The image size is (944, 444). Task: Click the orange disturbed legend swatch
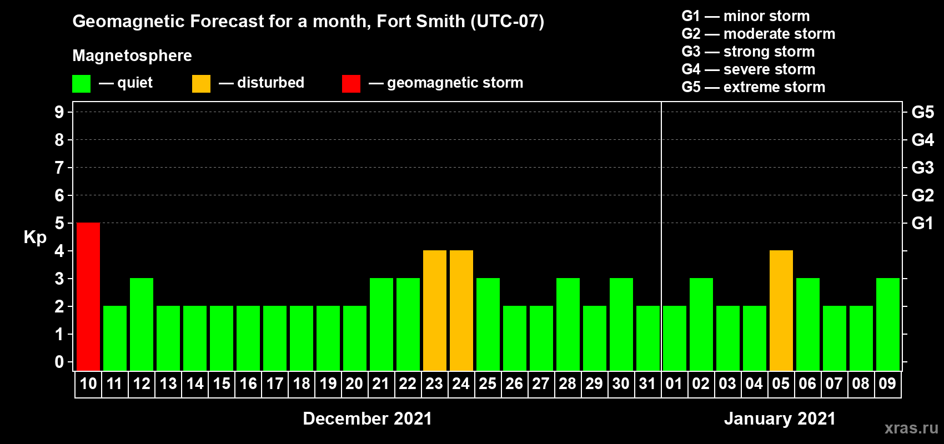pyautogui.click(x=201, y=84)
